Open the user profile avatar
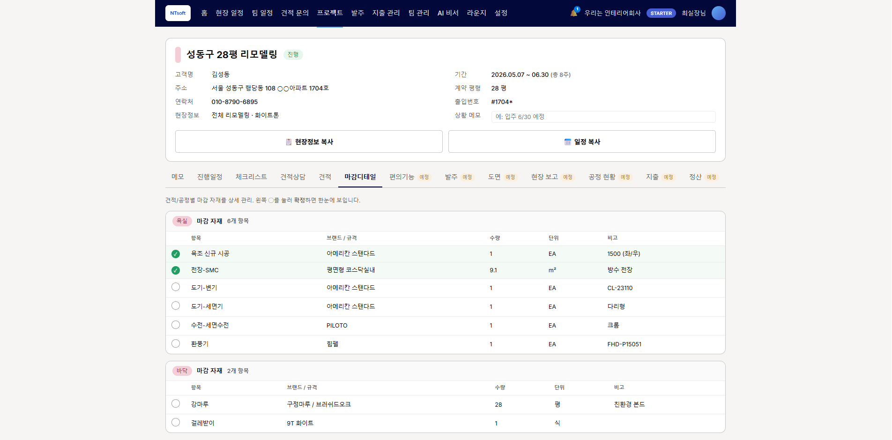Viewport: 892px width, 440px height. tap(718, 13)
